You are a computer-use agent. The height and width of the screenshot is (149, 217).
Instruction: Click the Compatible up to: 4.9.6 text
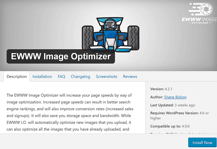[170, 126]
